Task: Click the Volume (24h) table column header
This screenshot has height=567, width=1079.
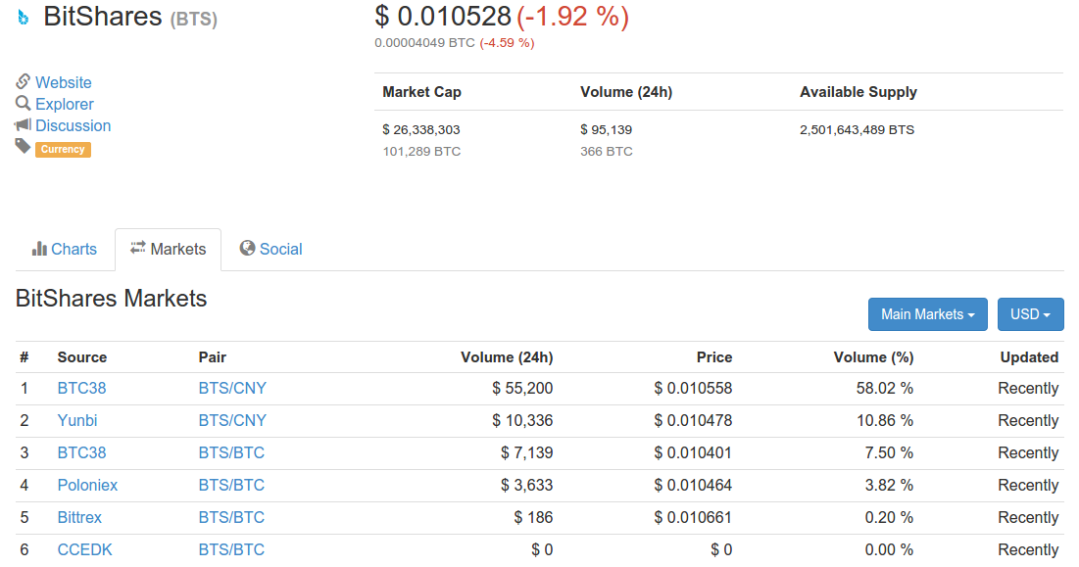Action: [507, 357]
